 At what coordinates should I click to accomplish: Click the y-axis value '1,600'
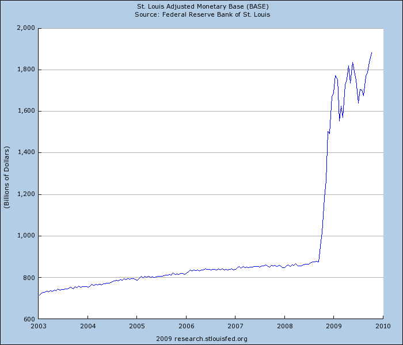click(x=26, y=110)
